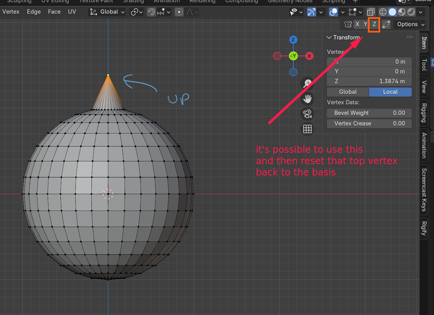
Task: Open the Global transform orientation dropdown
Action: coord(107,12)
